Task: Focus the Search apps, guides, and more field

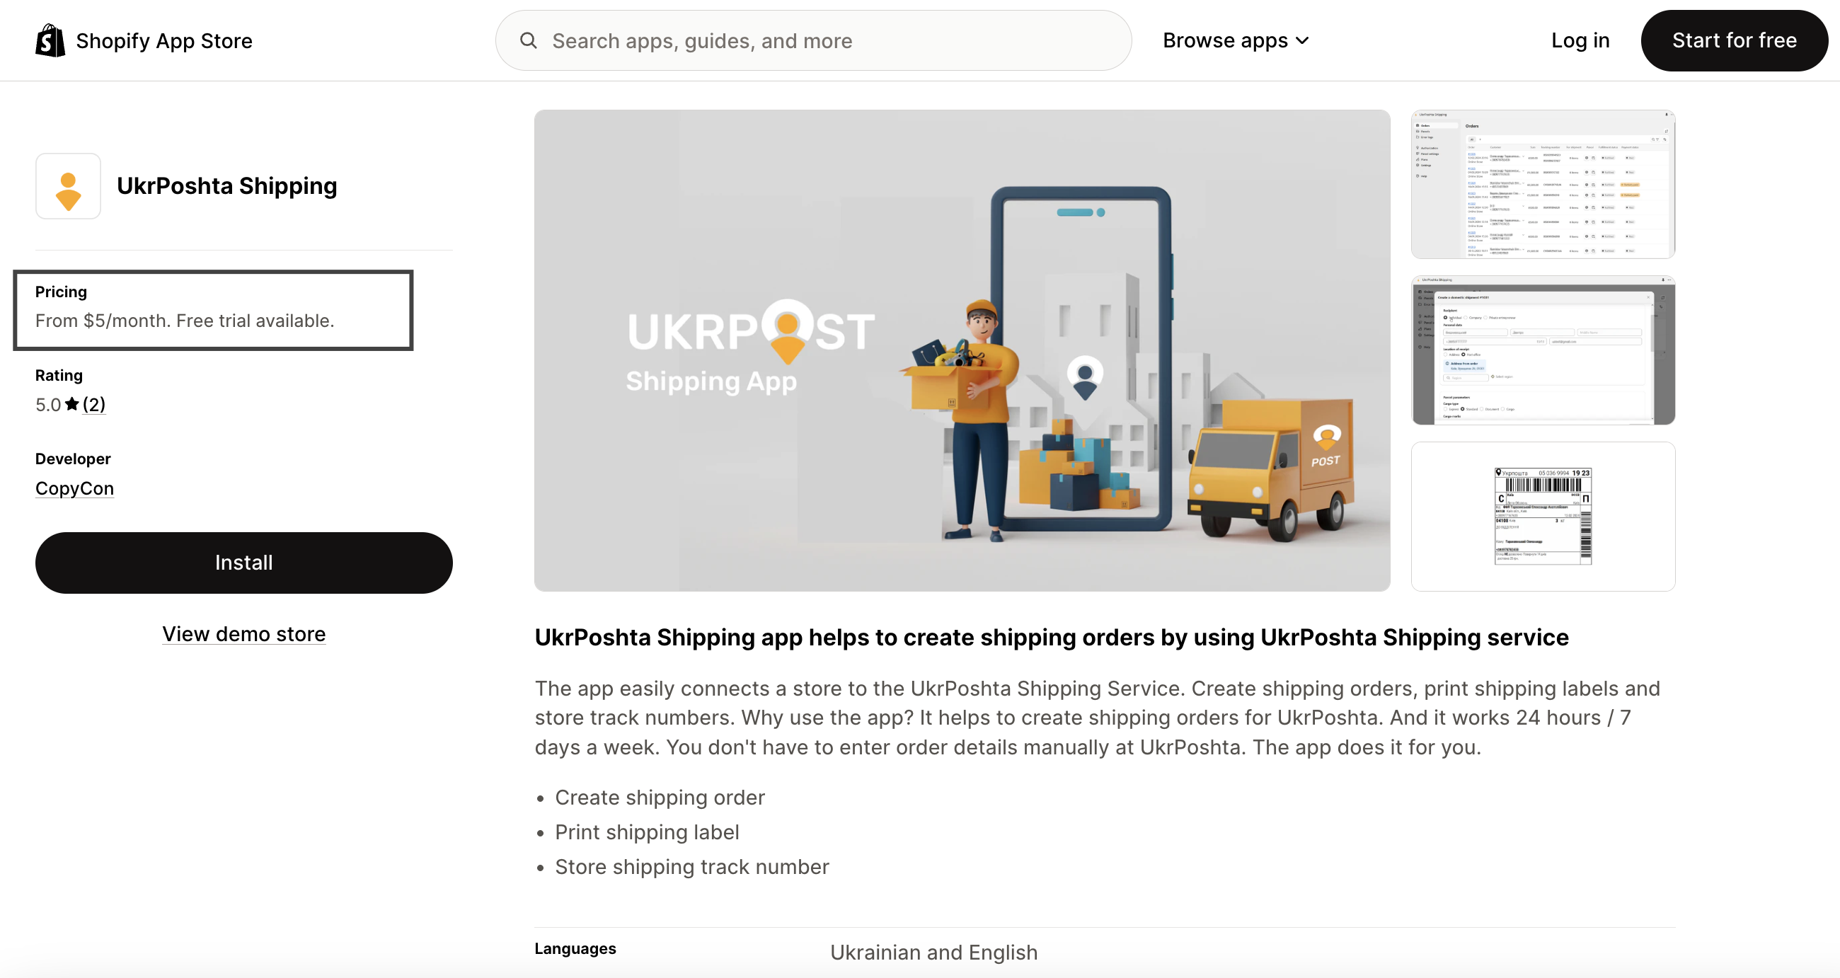Action: [x=814, y=41]
